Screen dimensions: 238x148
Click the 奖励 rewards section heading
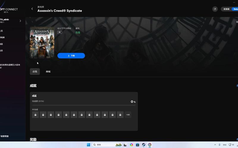33,139
